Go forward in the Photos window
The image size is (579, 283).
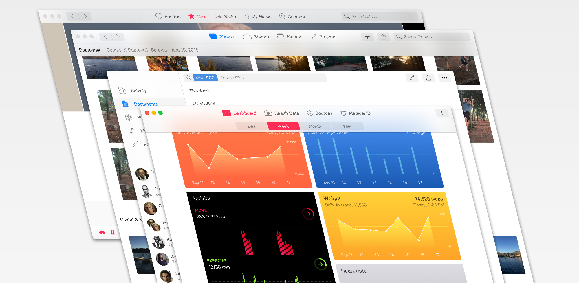pos(118,37)
